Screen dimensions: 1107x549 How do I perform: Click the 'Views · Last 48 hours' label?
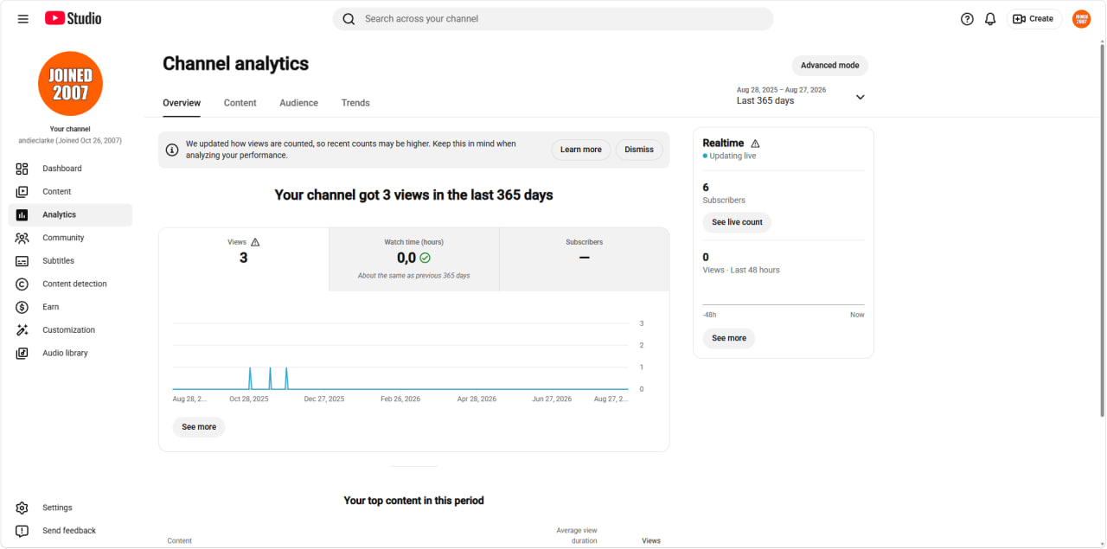click(x=741, y=271)
